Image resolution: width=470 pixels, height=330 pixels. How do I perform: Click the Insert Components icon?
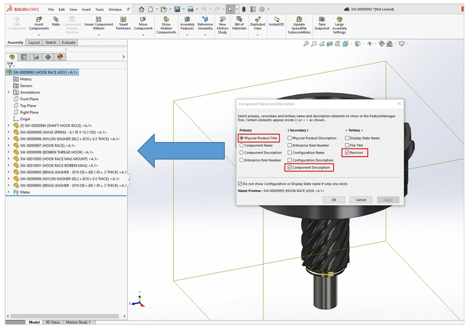[39, 20]
